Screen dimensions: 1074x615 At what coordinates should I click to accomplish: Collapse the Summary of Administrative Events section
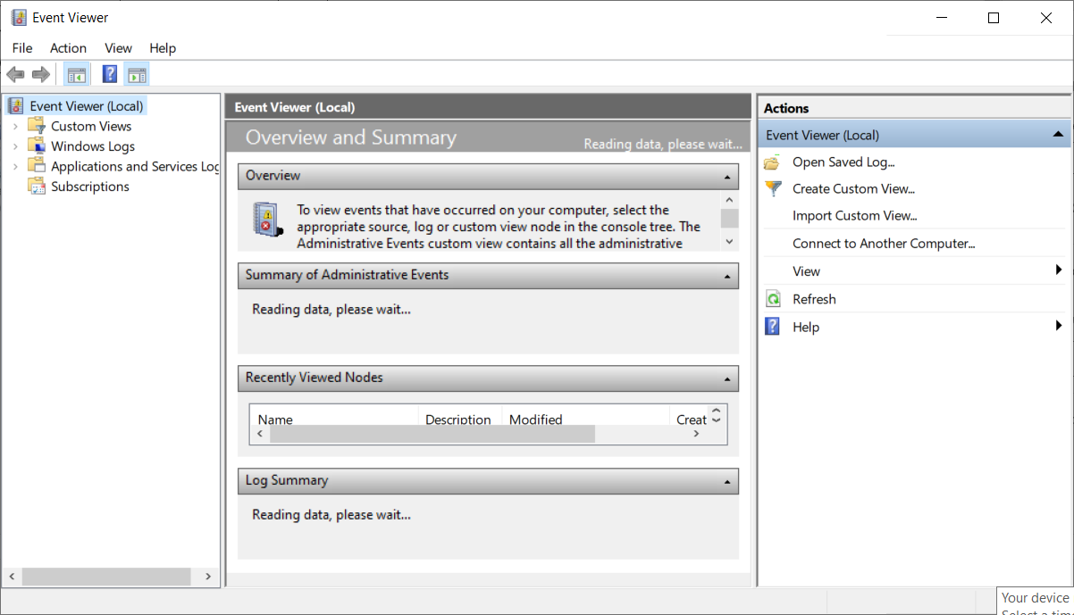click(x=729, y=277)
